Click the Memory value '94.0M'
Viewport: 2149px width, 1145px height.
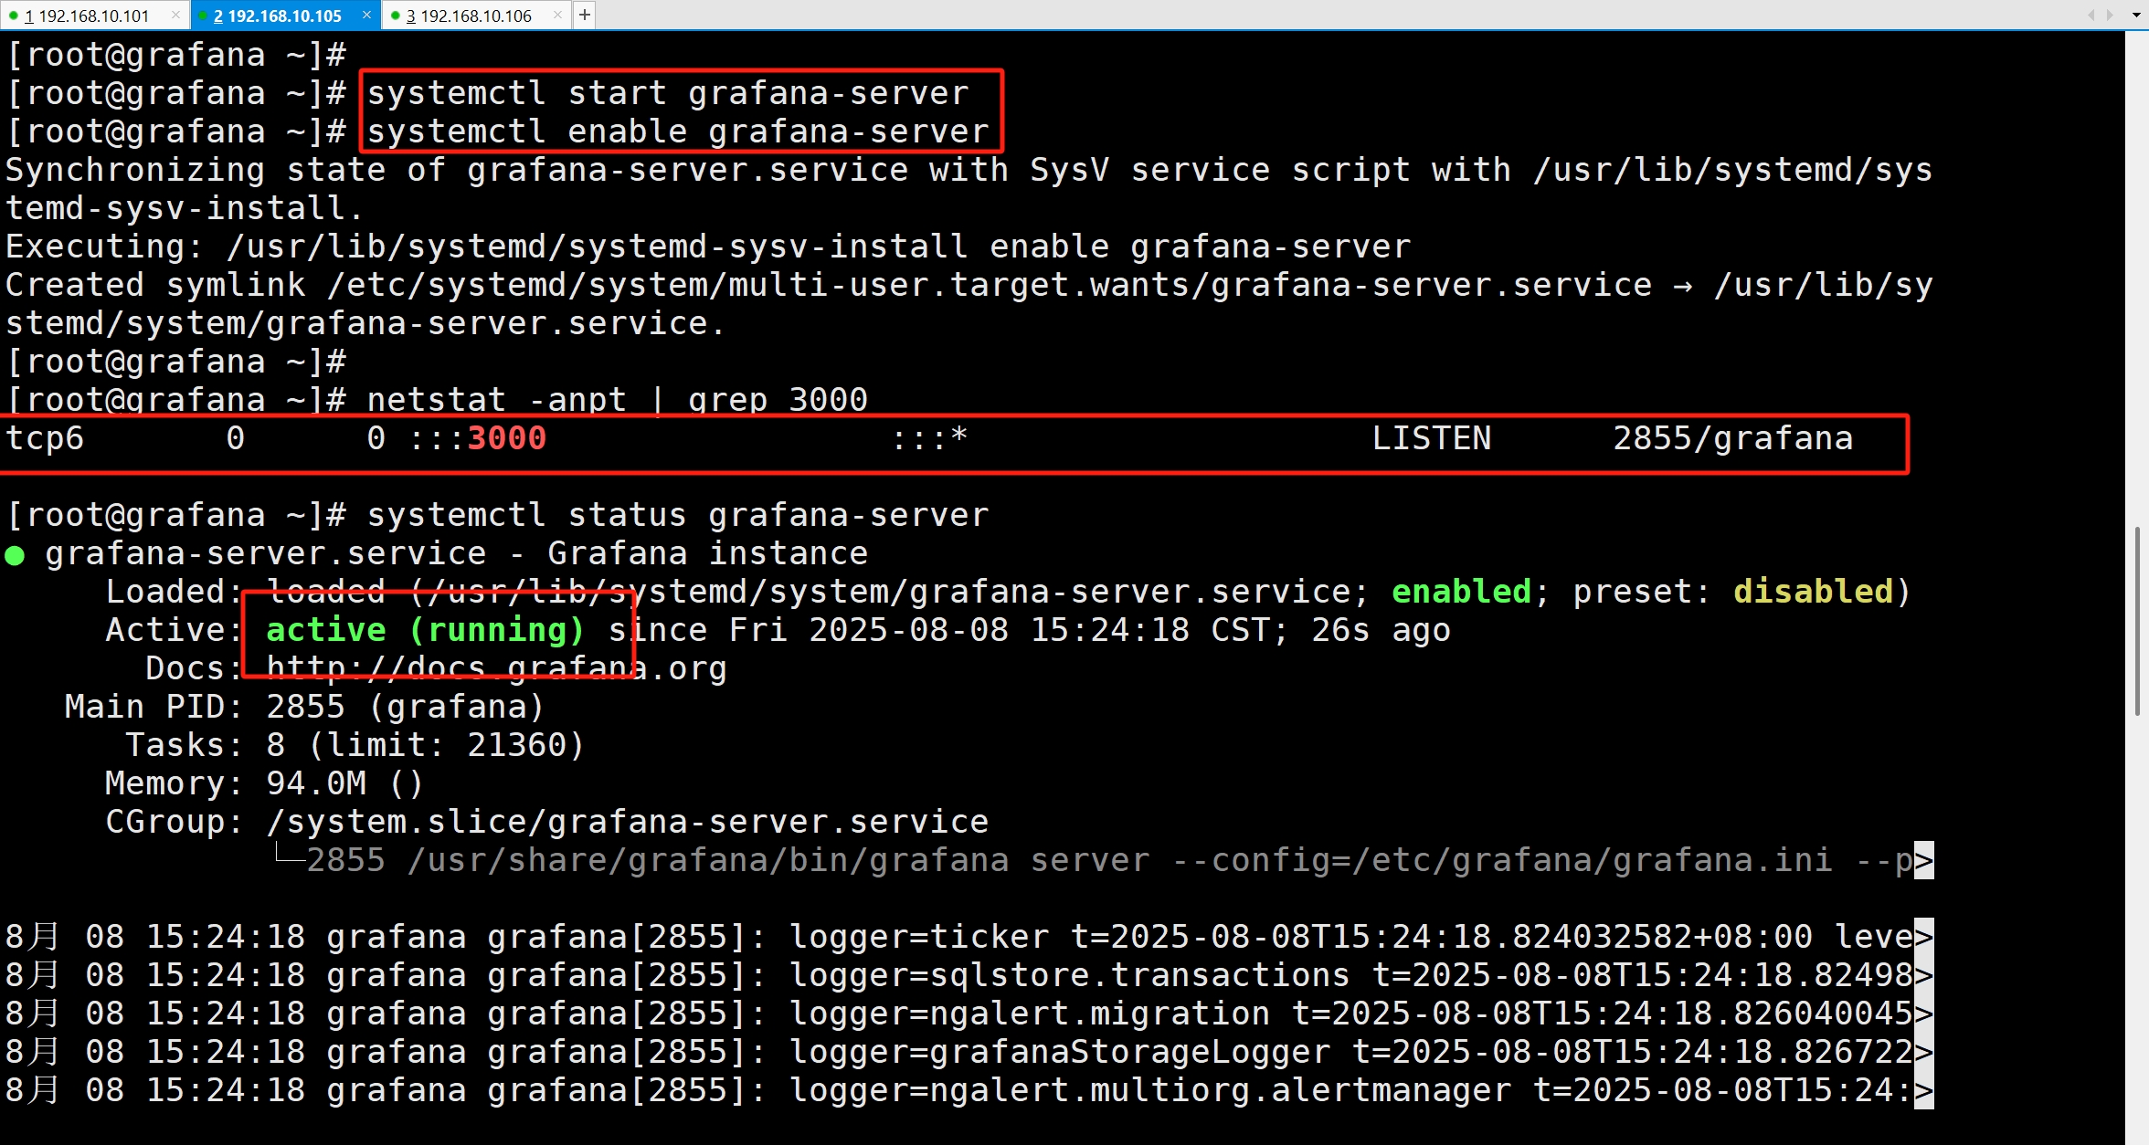[316, 783]
